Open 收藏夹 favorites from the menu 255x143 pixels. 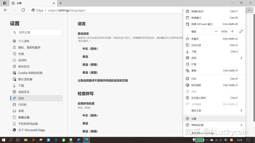pyautogui.click(x=214, y=39)
